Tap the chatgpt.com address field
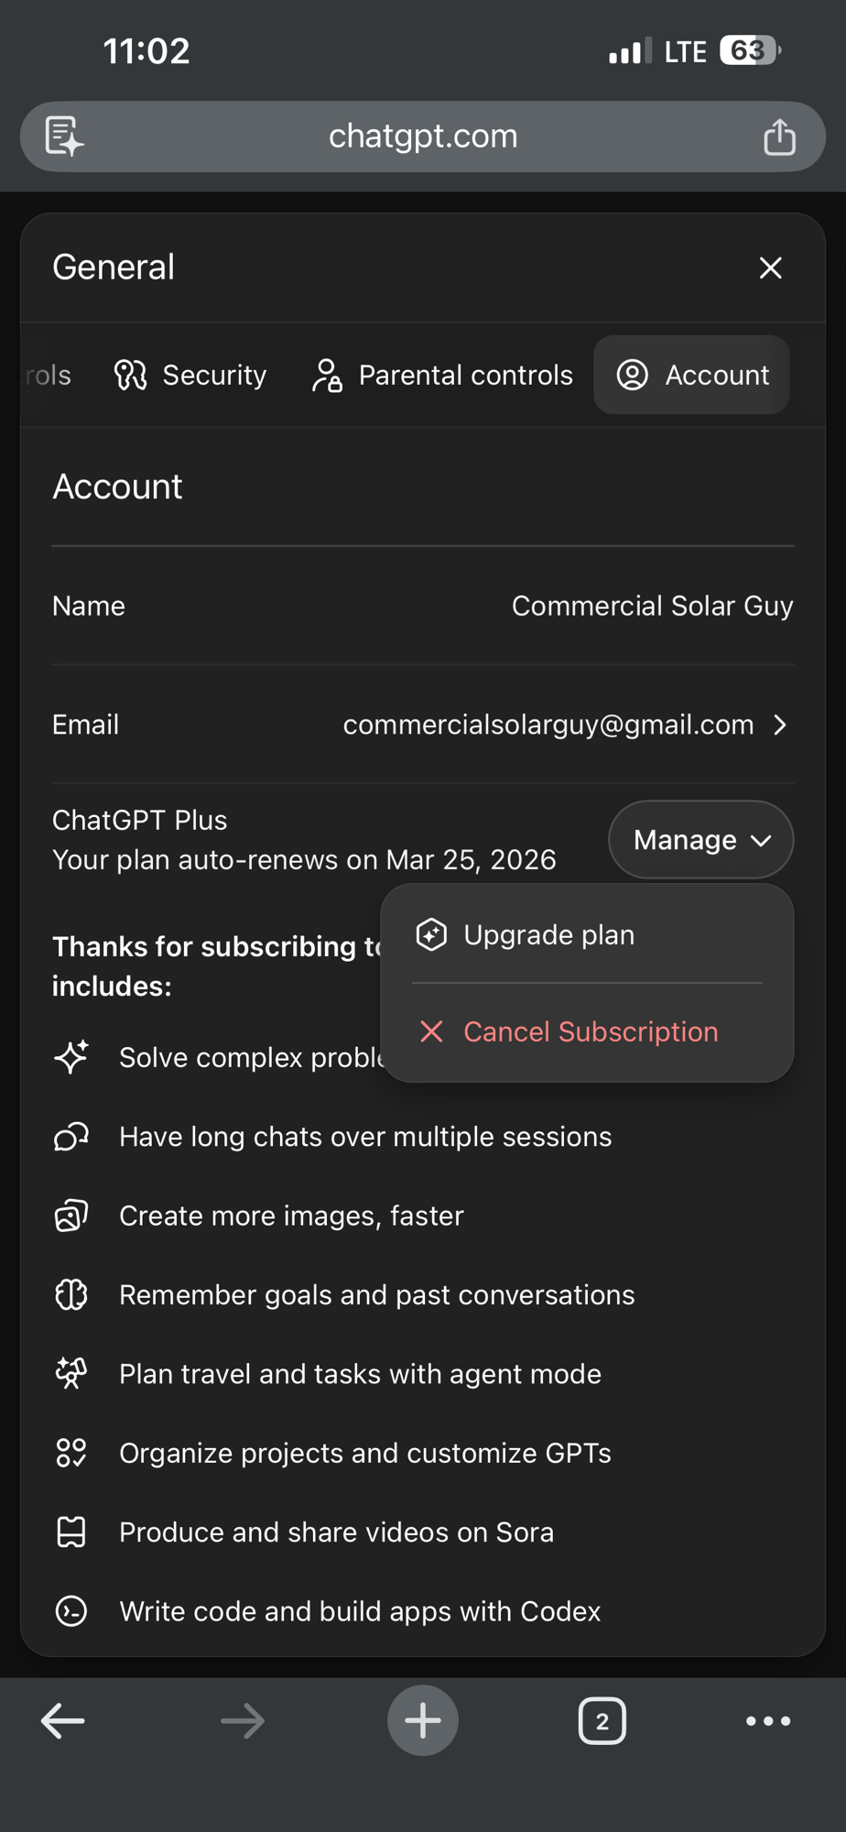 pyautogui.click(x=422, y=136)
